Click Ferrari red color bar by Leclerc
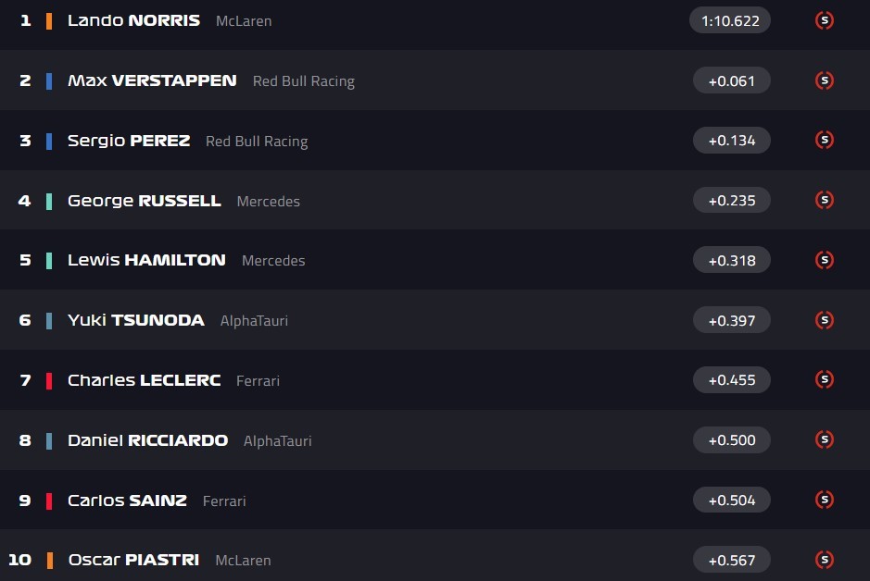This screenshot has height=581, width=870. 49,380
